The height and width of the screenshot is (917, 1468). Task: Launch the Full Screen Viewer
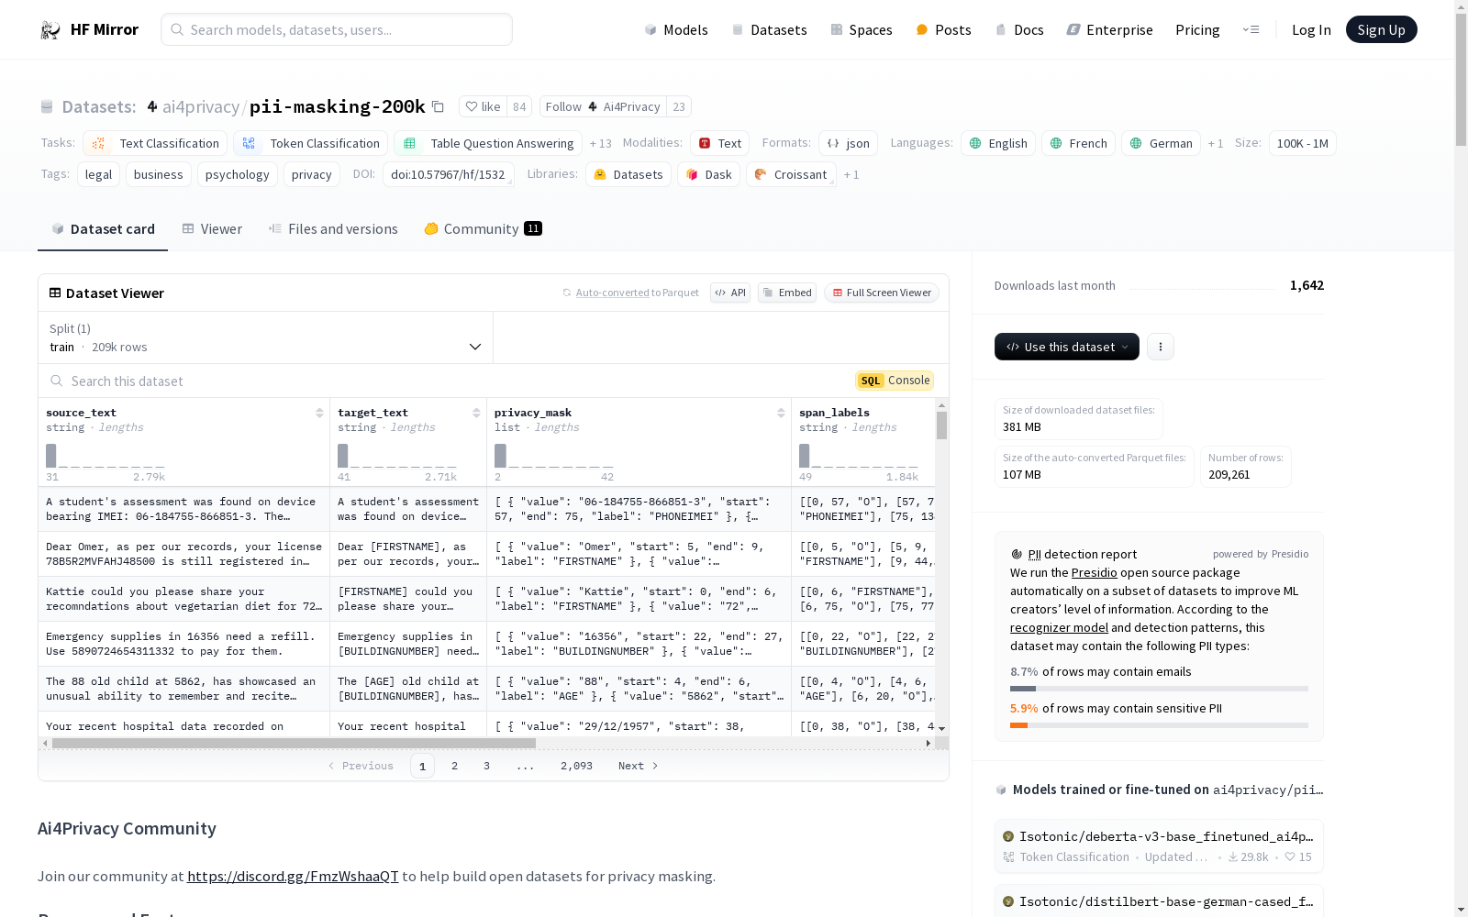pyautogui.click(x=881, y=293)
